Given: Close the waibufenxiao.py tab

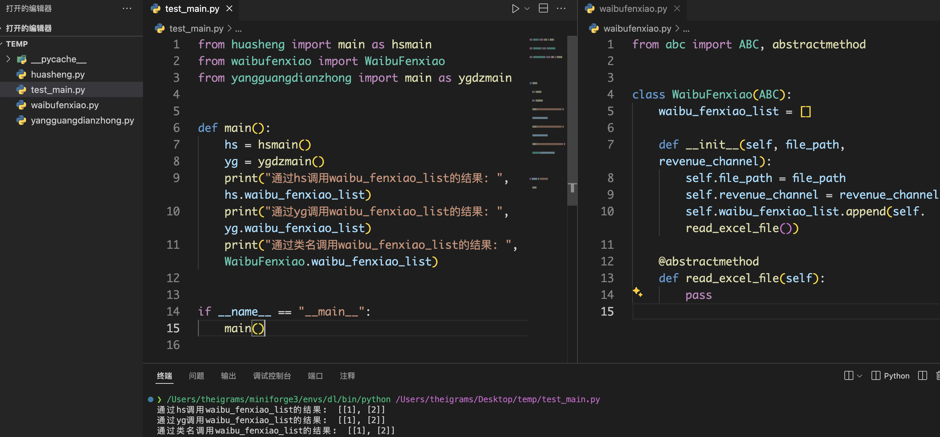Looking at the screenshot, I should 677,8.
